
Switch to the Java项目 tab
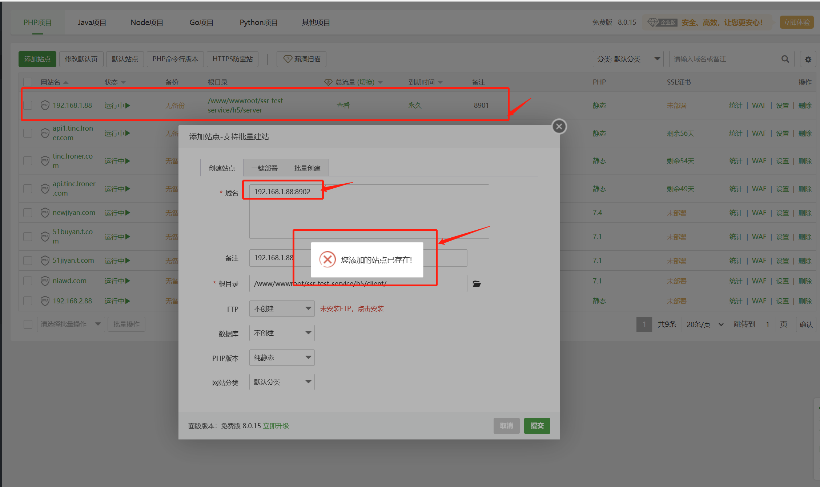92,22
